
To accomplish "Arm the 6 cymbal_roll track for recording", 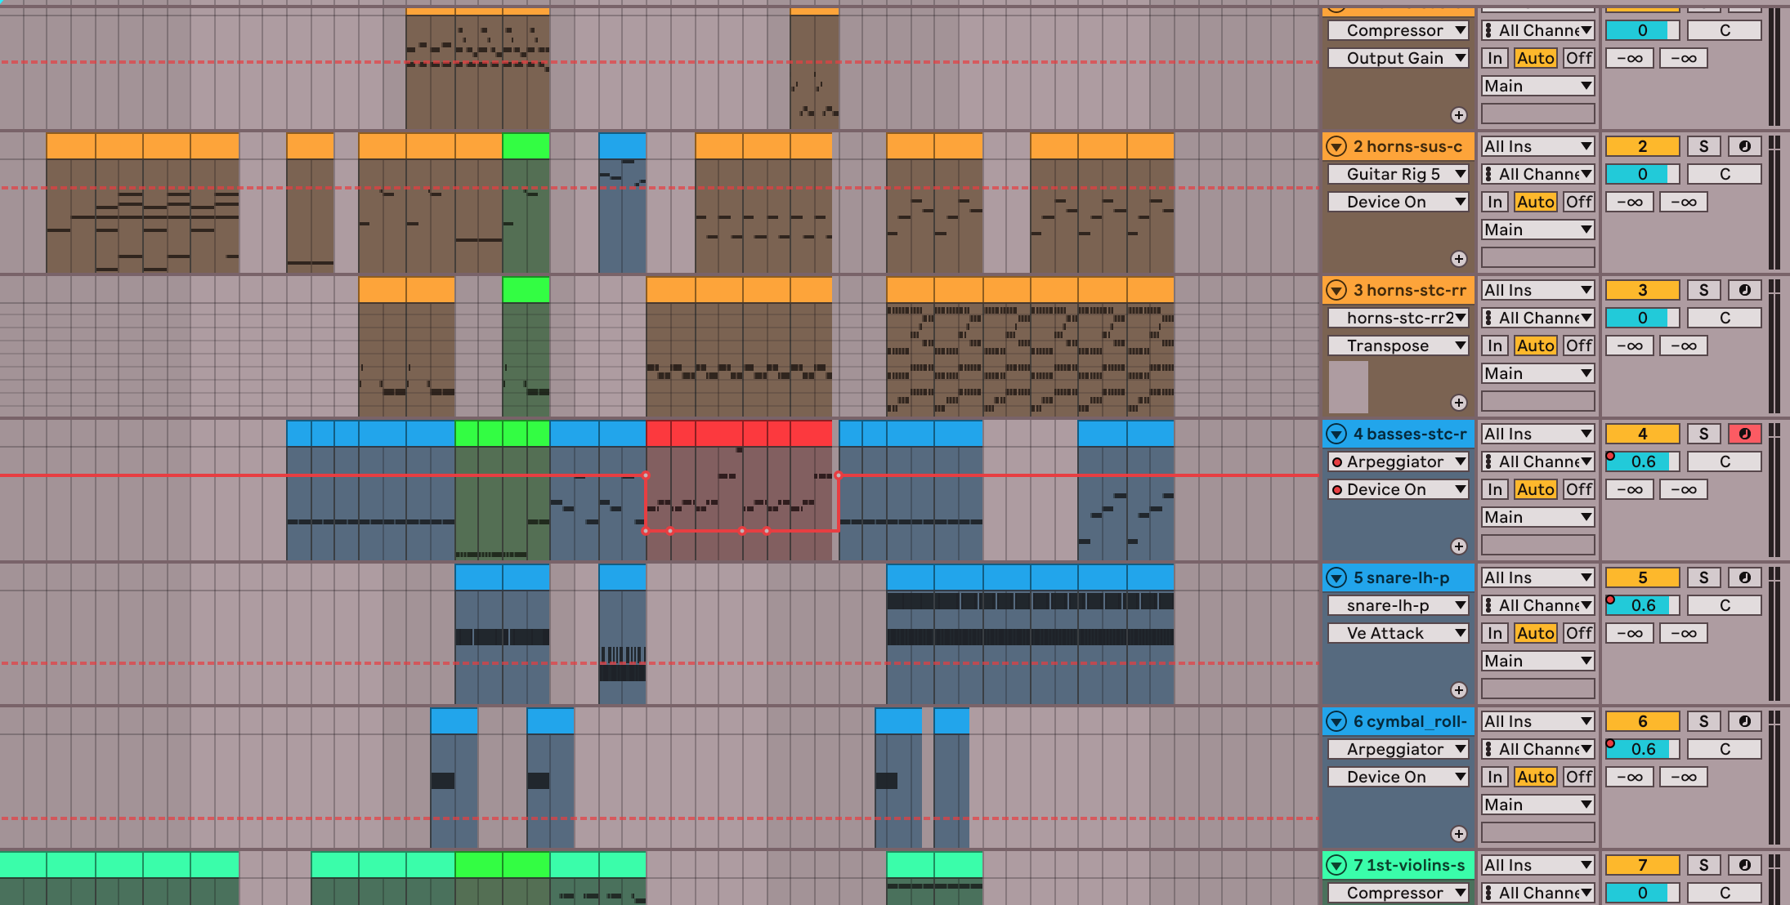I will pos(1744,721).
